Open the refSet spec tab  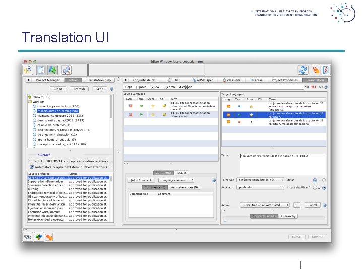pos(203,80)
